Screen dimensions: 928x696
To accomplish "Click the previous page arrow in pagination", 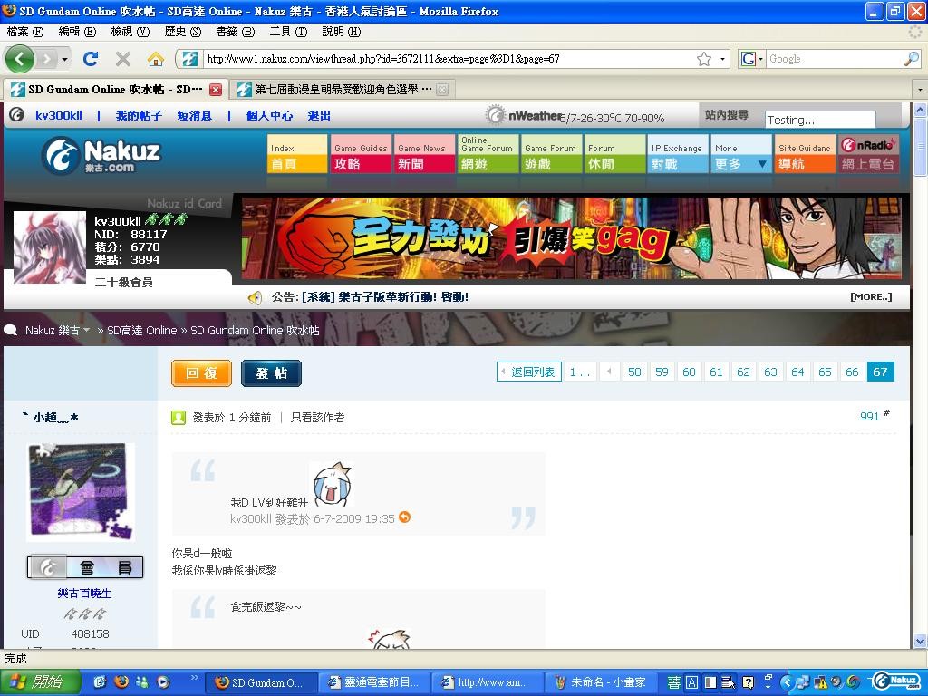I will click(x=609, y=372).
